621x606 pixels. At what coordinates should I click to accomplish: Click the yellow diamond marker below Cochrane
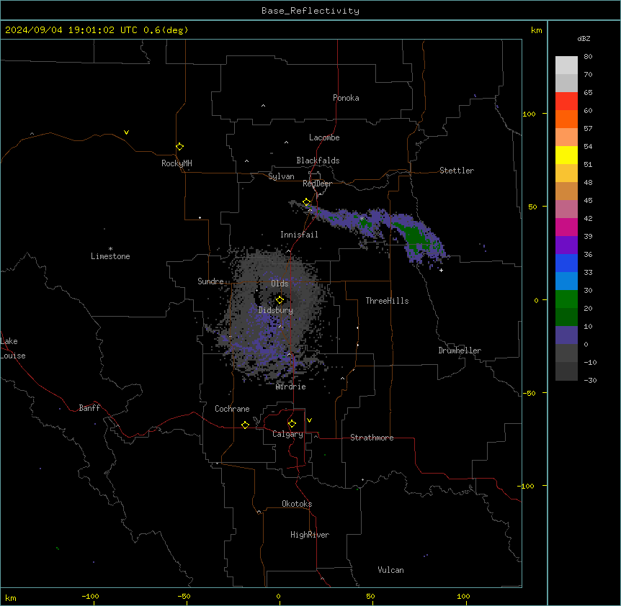[x=245, y=425]
